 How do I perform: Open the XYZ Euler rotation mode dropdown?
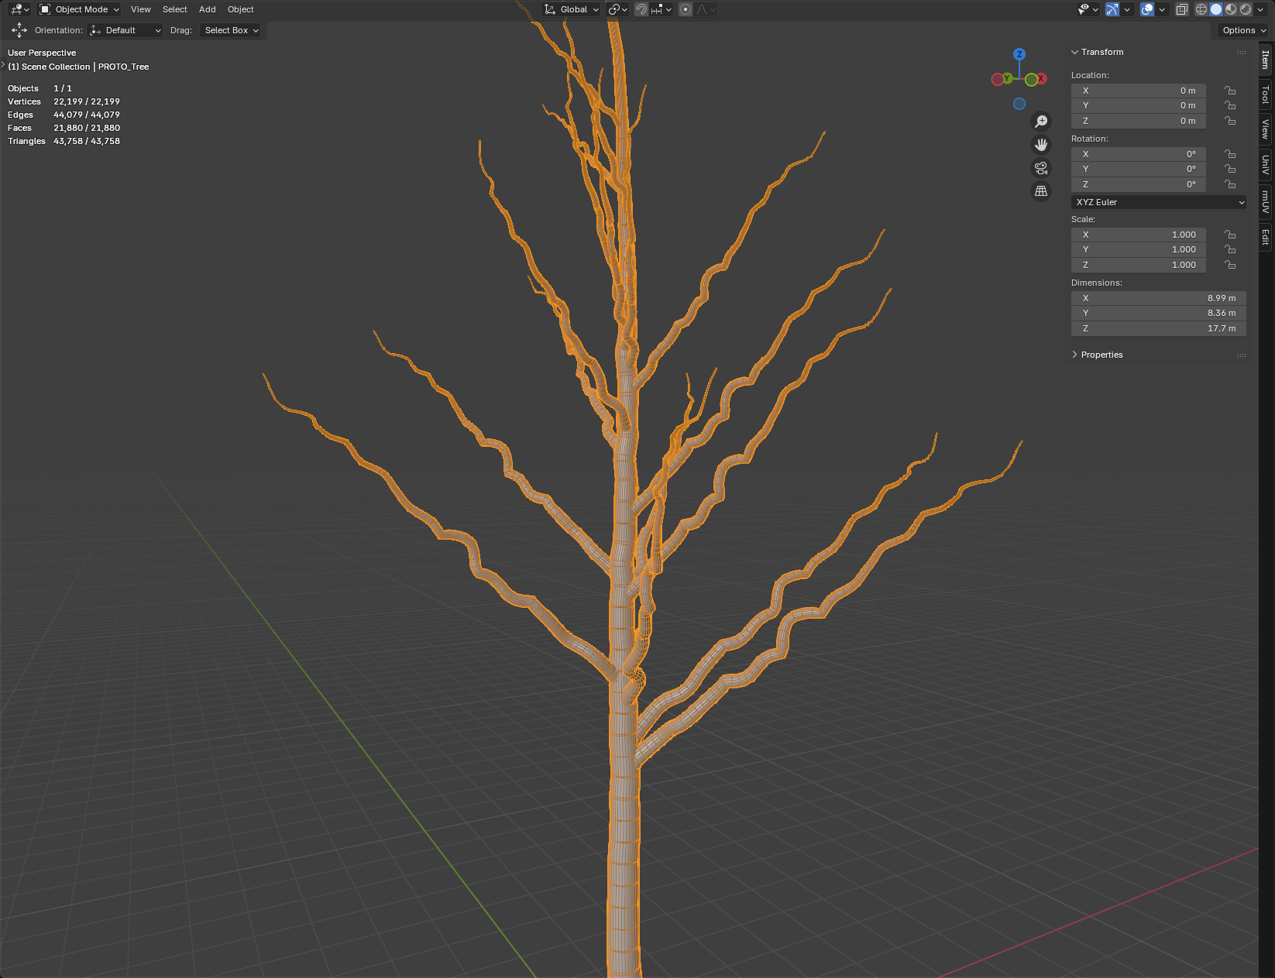coord(1159,202)
